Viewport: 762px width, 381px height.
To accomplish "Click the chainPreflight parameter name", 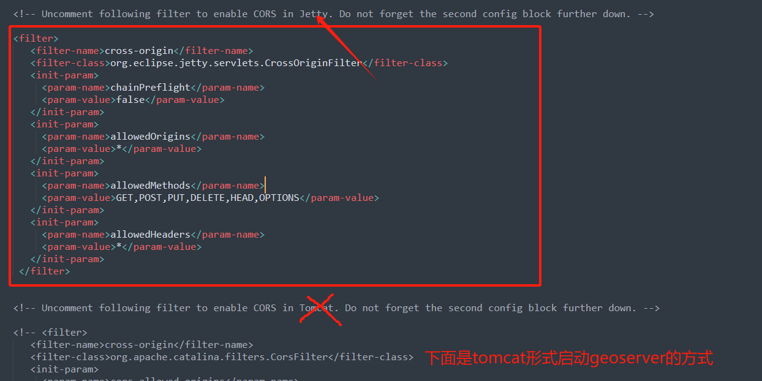I will click(x=150, y=88).
